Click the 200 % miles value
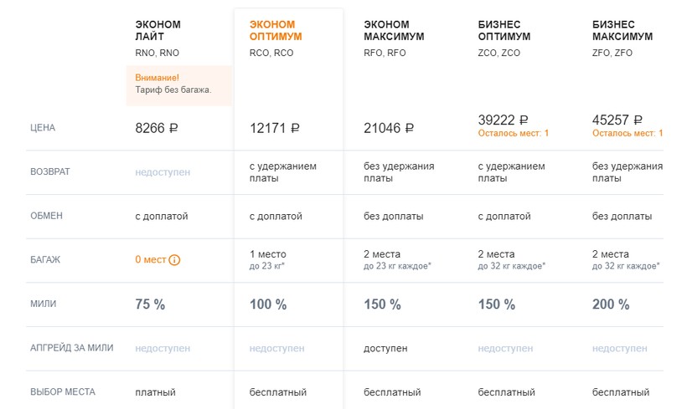The height and width of the screenshot is (409, 687). click(610, 304)
